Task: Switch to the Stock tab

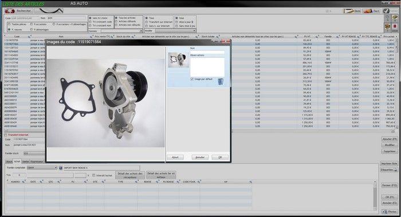Action: click(9, 162)
